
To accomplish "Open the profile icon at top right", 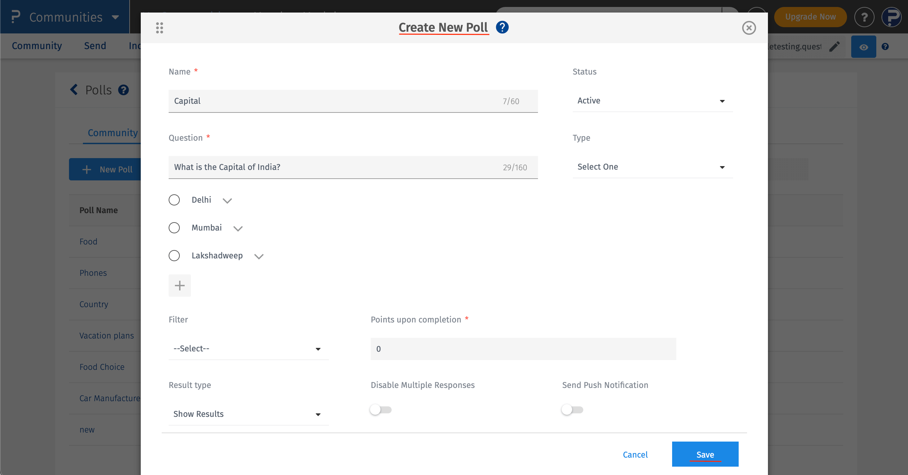I will pyautogui.click(x=892, y=17).
